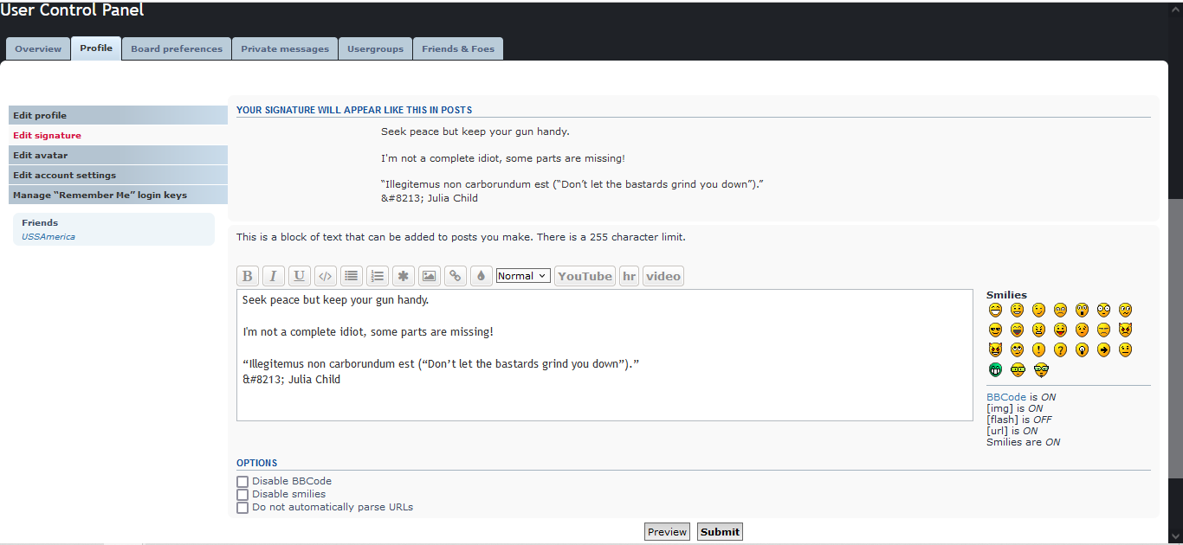Insert the cool sunglasses smiley
Viewport: 1183px width, 545px height.
[995, 330]
